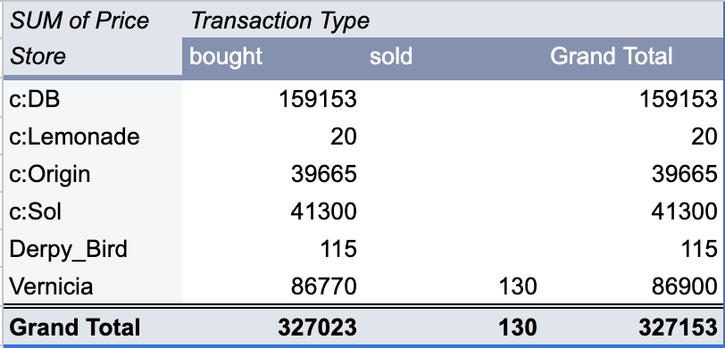Click the 'bought' column header
This screenshot has width=725, height=348.
point(226,56)
